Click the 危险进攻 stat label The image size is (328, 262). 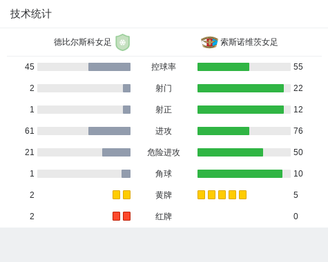(x=164, y=152)
